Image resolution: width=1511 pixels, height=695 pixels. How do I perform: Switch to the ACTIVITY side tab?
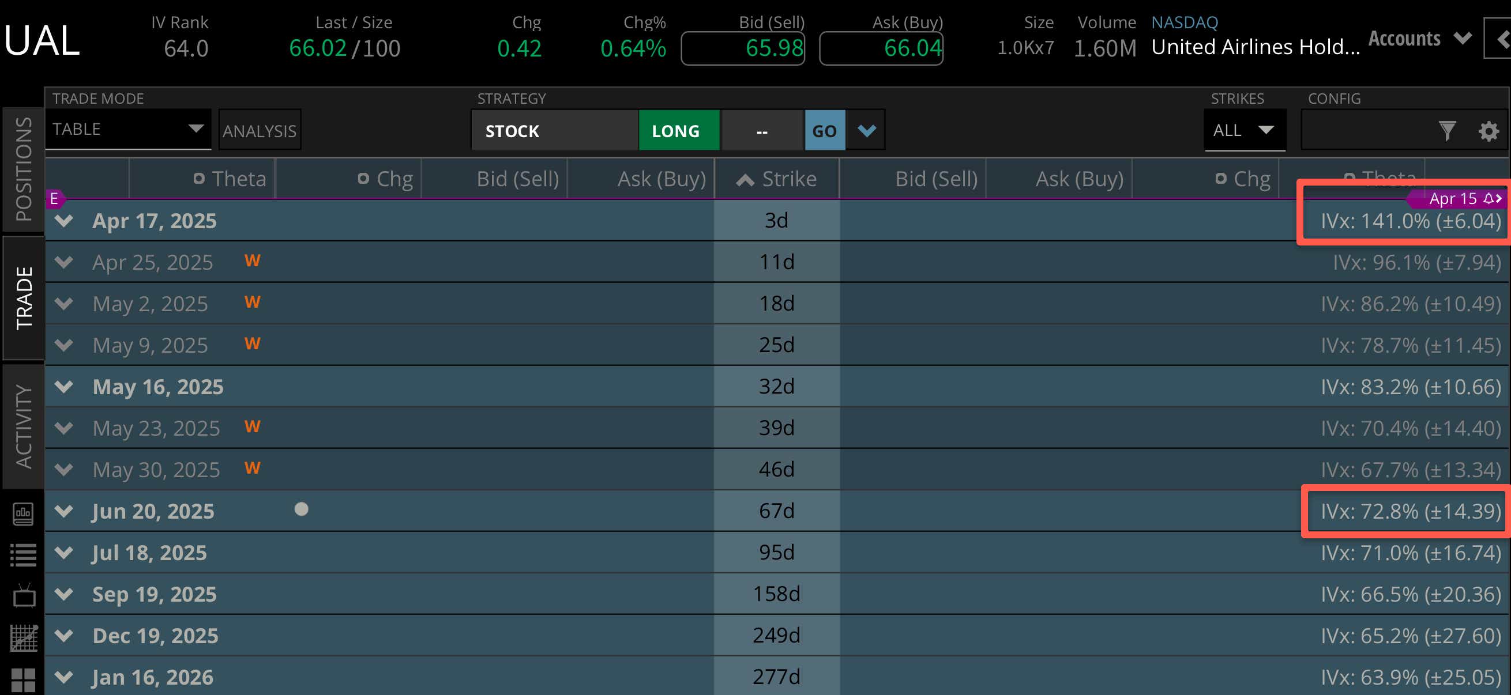click(23, 426)
